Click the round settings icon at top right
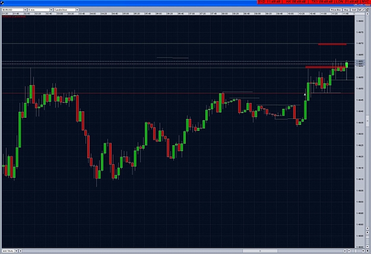The height and width of the screenshot is (254, 371). 367,10
